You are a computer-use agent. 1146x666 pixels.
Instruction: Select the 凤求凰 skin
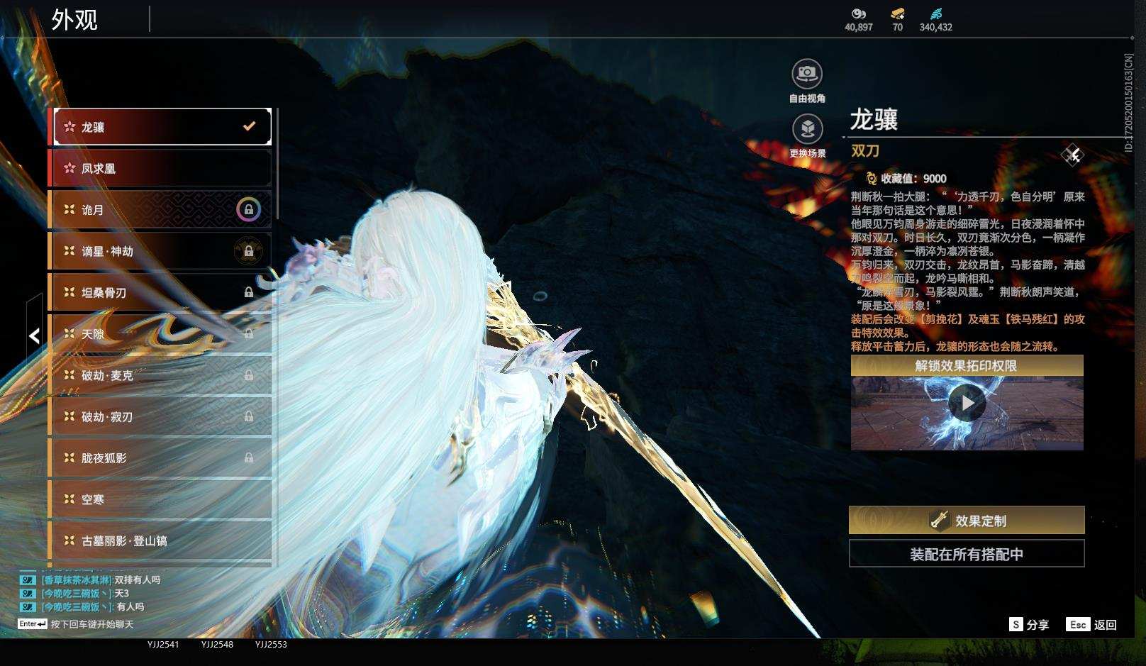[160, 168]
